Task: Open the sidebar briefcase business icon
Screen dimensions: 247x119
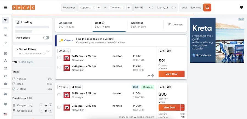Action: point(5,83)
